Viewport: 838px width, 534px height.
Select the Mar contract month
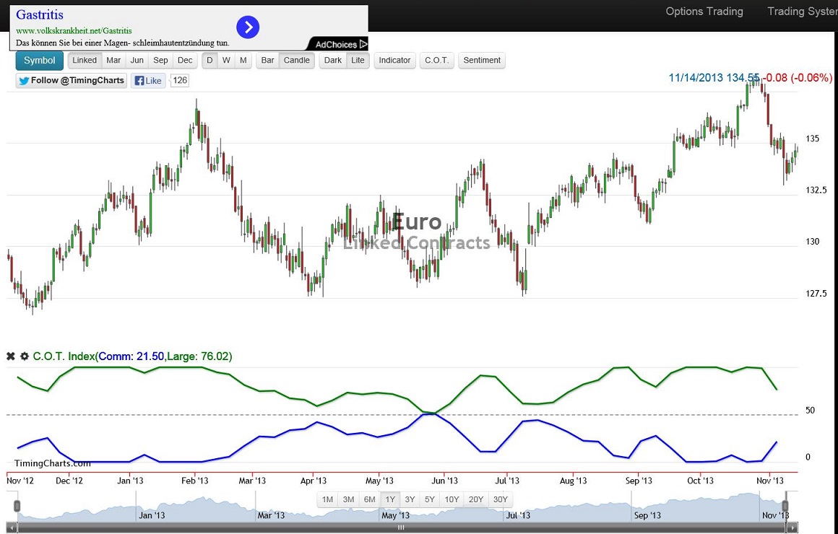[113, 60]
